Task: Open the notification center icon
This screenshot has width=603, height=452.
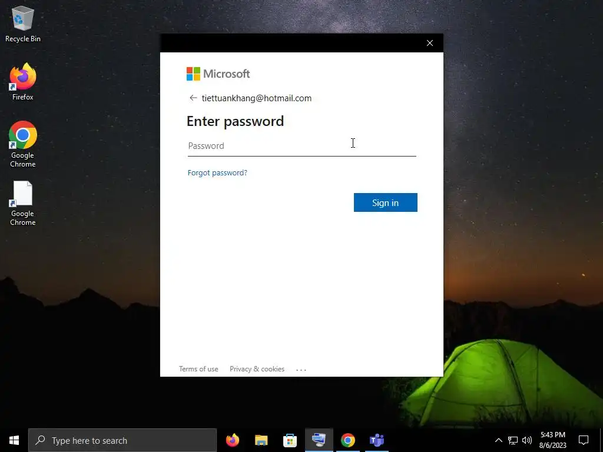Action: click(584, 440)
